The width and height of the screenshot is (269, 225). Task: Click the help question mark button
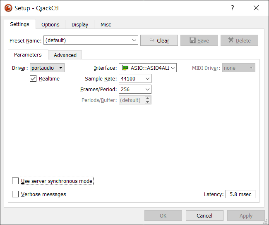click(x=232, y=8)
